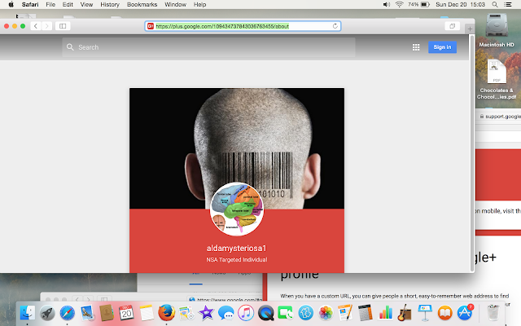
Task: Open the Apple menu
Action: point(11,4)
